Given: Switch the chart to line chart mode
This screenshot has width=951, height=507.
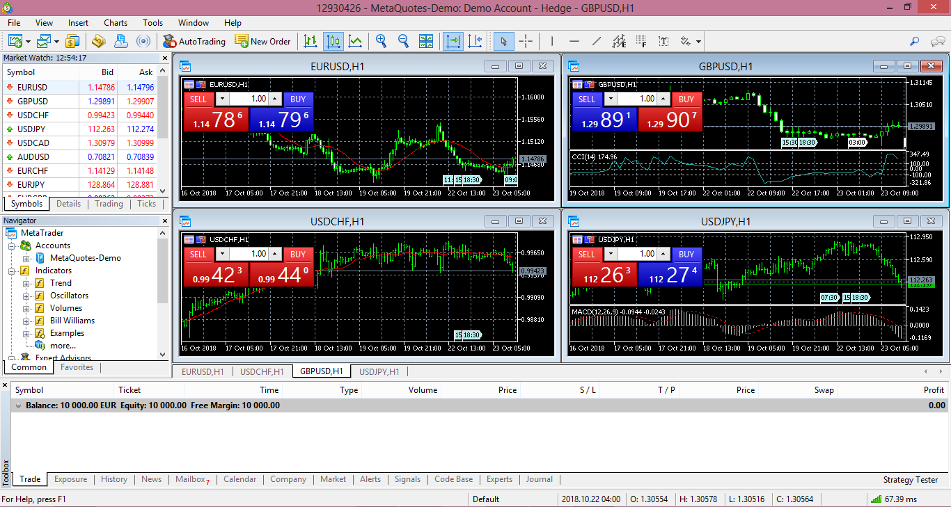Looking at the screenshot, I should pos(356,42).
